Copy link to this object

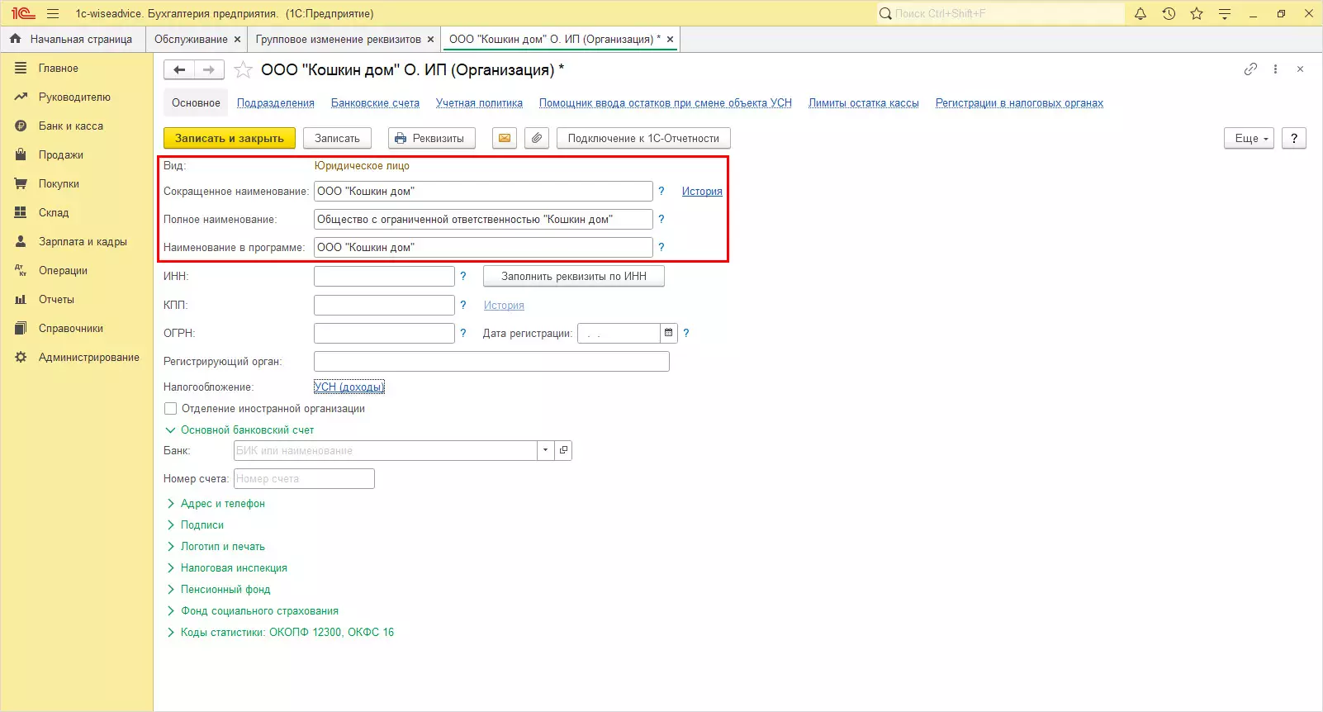click(1250, 69)
